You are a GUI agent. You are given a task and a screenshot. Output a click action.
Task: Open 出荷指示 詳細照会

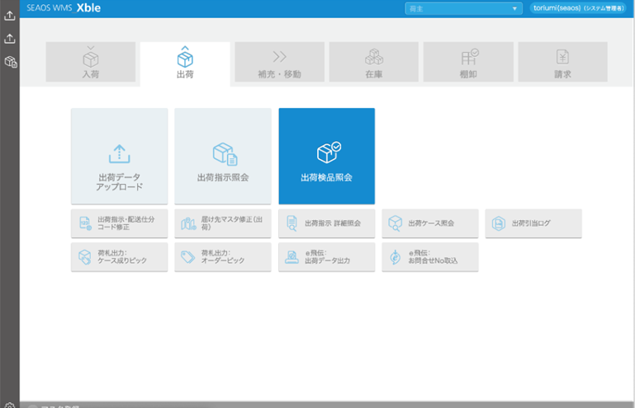326,223
